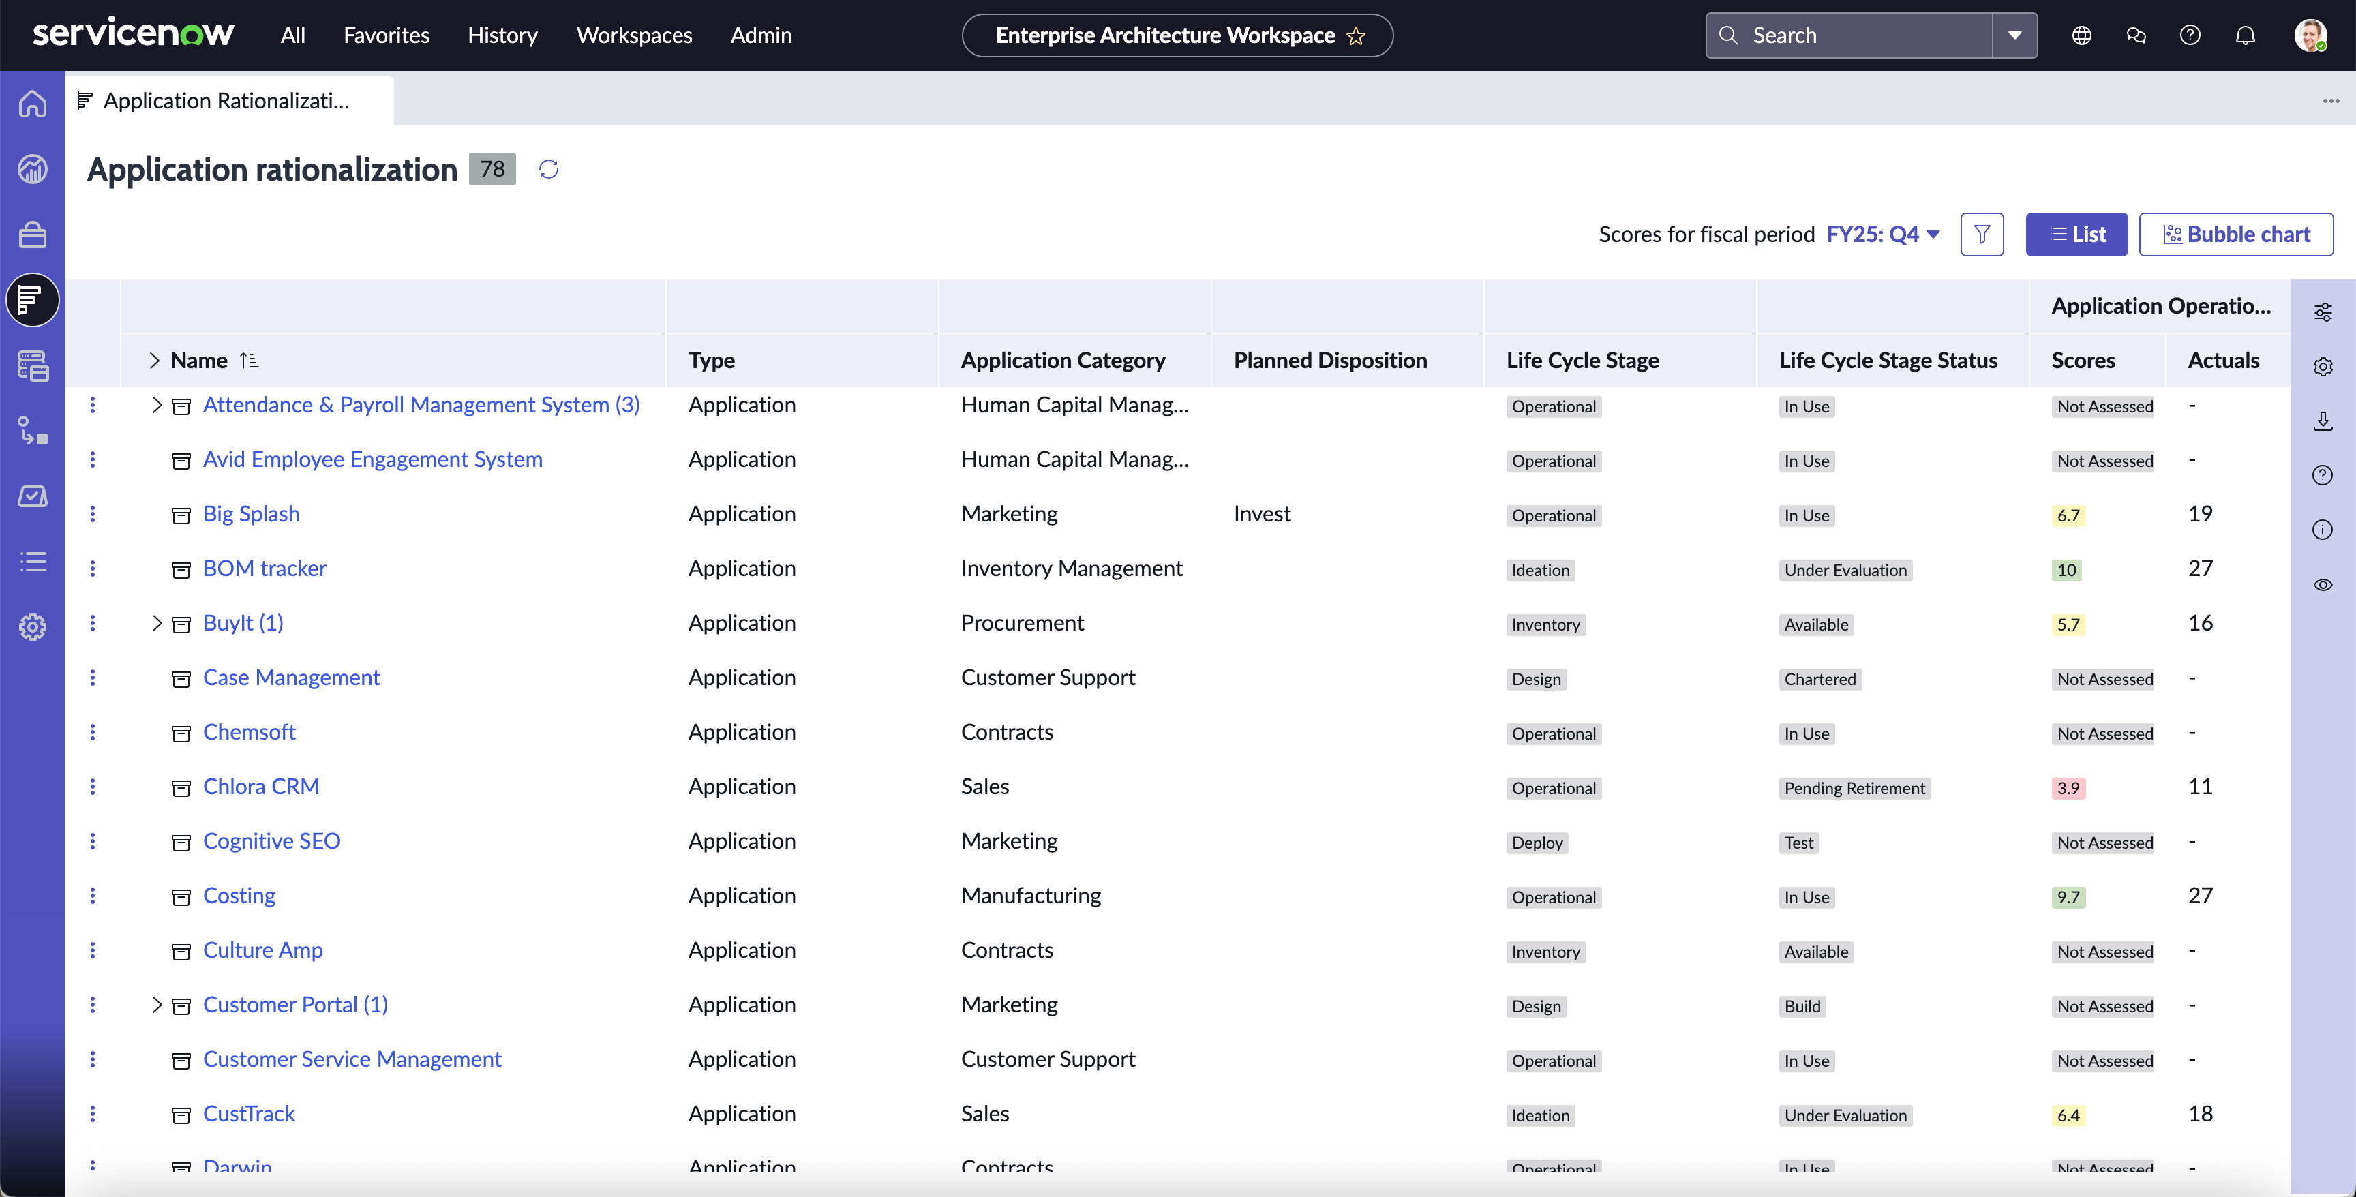This screenshot has width=2356, height=1197.
Task: Open the briefcase portfolio icon in sidebar
Action: pos(33,235)
